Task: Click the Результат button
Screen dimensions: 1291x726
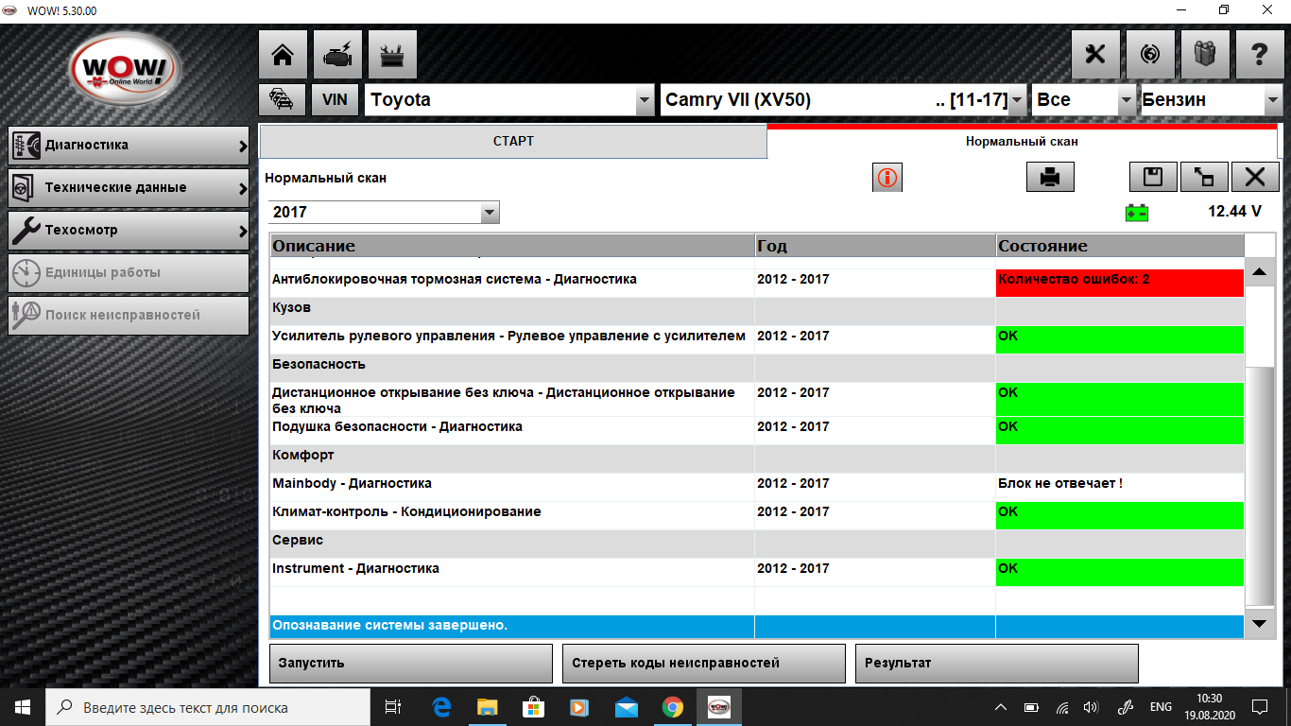Action: (x=997, y=664)
